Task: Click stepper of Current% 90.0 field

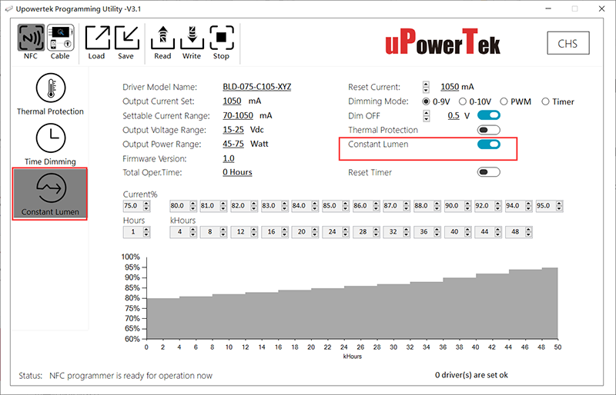Action: tap(467, 205)
